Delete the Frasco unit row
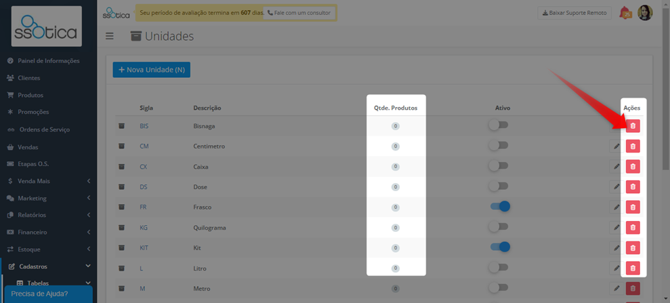This screenshot has width=670, height=303. point(633,207)
